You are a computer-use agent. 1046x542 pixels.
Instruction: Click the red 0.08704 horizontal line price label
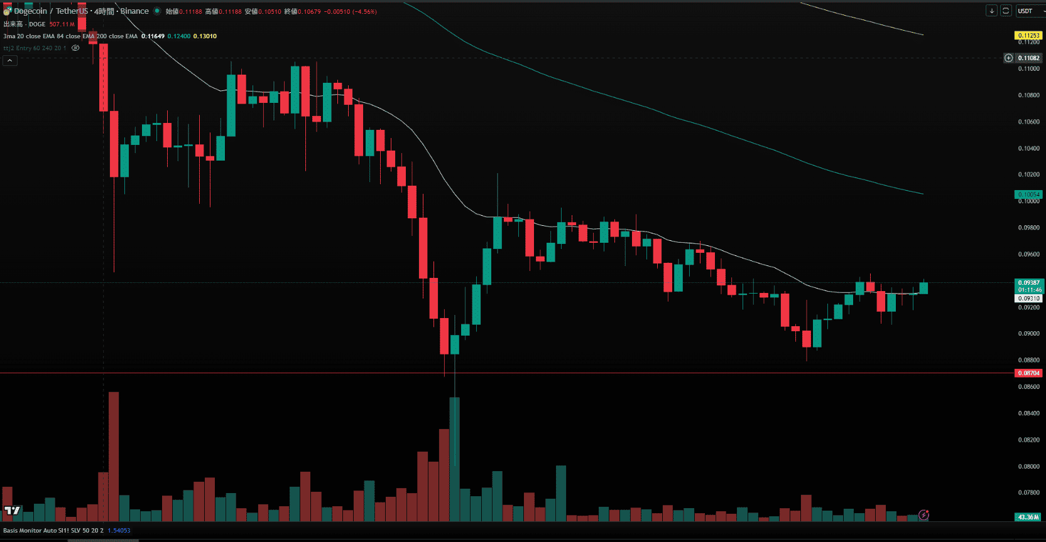[x=1028, y=373]
